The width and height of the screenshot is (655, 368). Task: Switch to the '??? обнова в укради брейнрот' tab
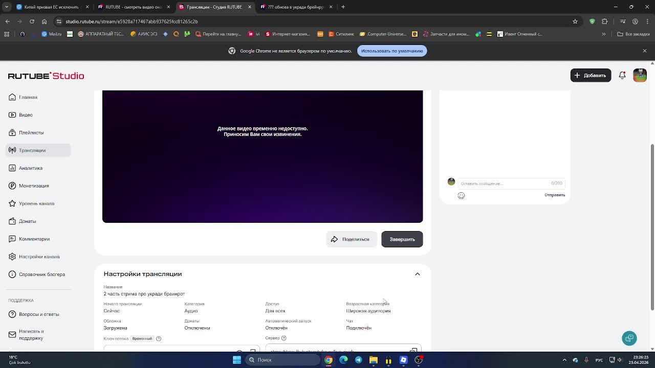point(296,7)
